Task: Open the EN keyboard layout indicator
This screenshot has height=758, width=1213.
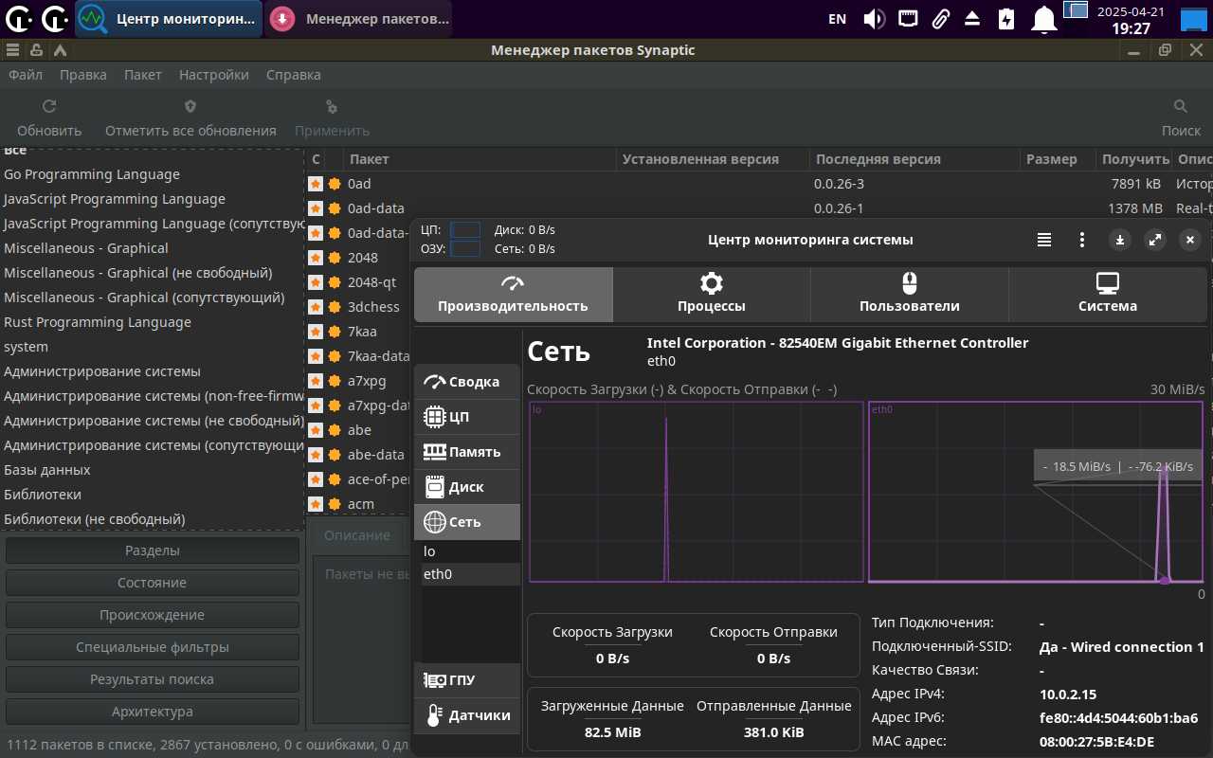Action: click(x=837, y=19)
